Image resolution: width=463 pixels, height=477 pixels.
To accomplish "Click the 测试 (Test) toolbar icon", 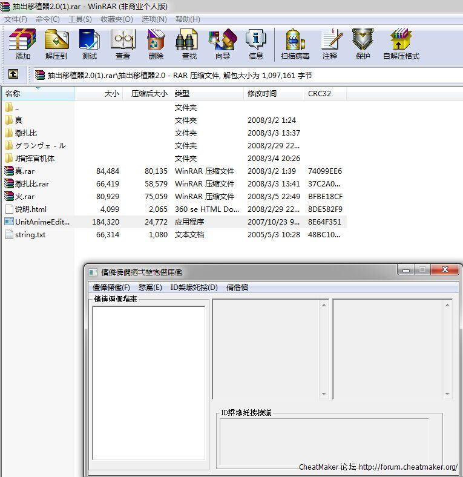I will tap(89, 44).
